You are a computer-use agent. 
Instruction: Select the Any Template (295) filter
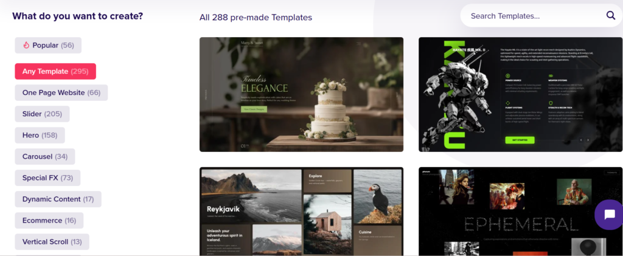tap(55, 71)
